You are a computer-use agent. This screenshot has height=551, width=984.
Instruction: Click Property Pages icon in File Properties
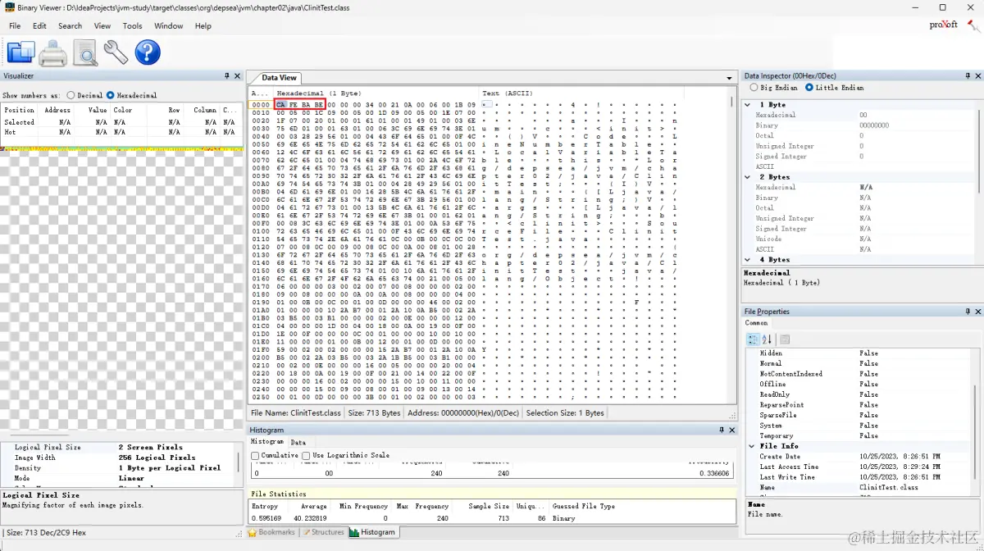(785, 339)
